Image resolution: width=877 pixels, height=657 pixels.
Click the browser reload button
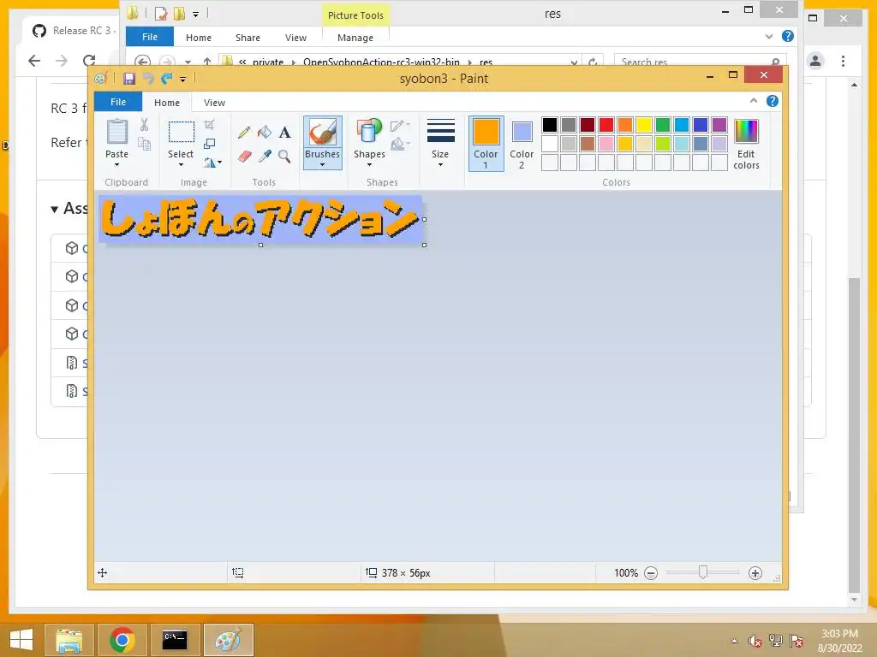coord(89,61)
